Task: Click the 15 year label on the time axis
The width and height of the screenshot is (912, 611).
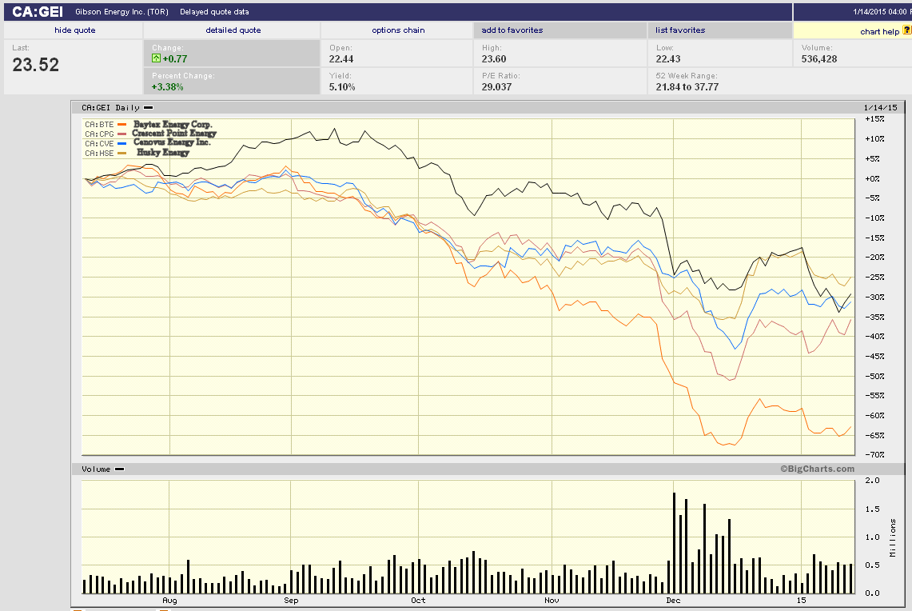Action: point(802,600)
